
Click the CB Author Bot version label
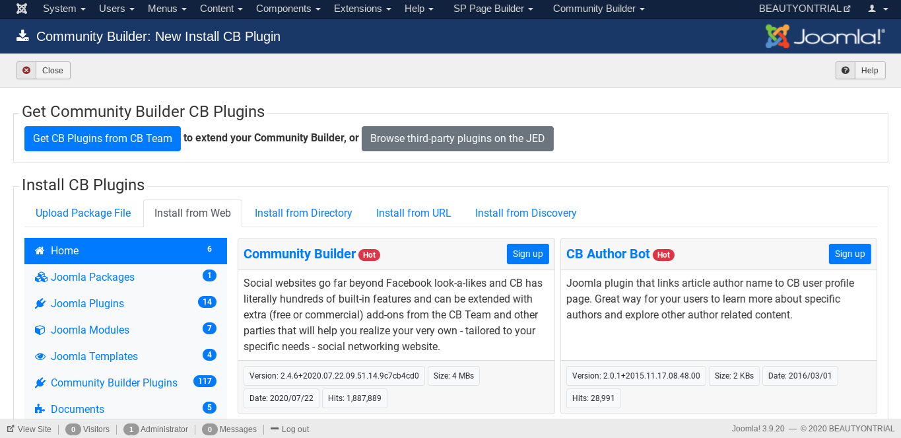[x=636, y=376]
